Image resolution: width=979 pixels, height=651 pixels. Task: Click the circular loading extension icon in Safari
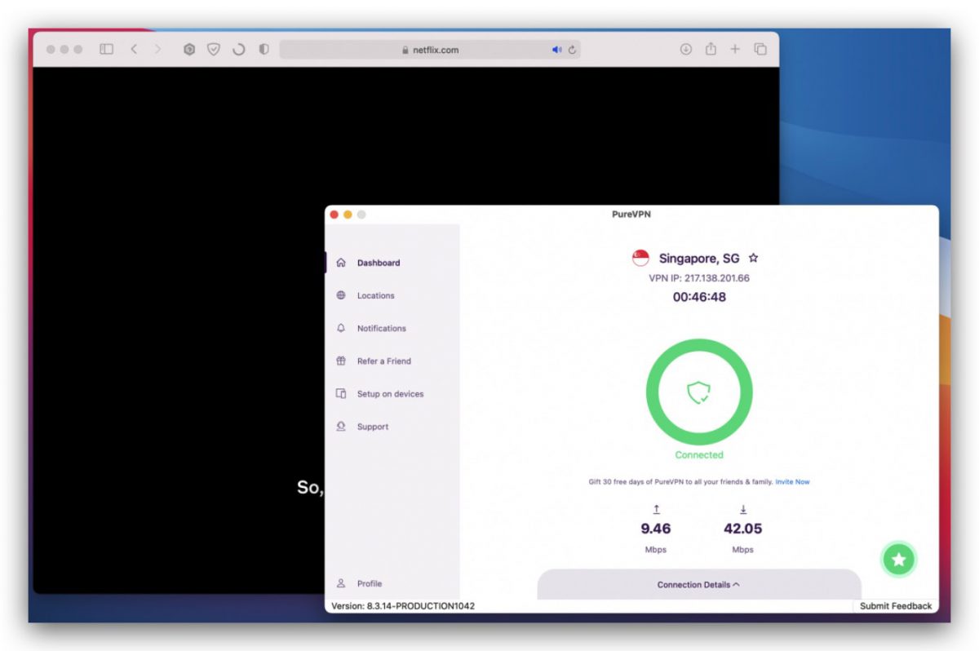click(x=238, y=49)
